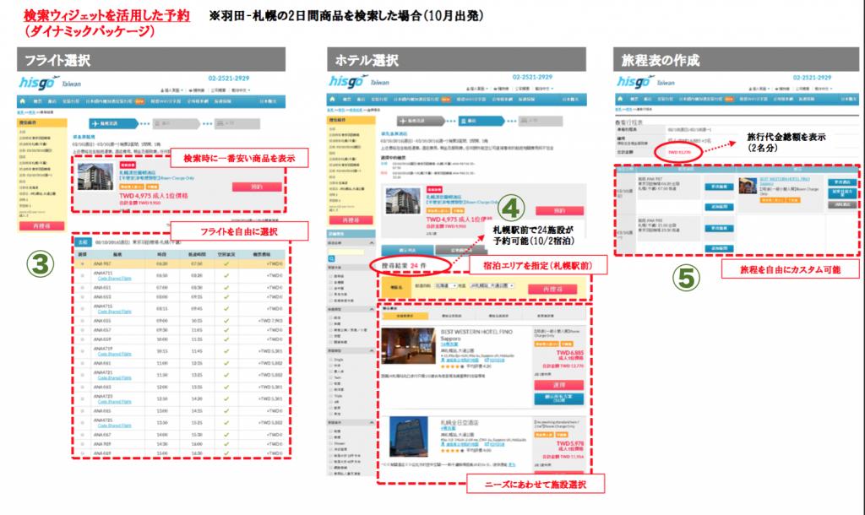Open BEST WESTERN HOTEL FINO photo in hotel results
The width and height of the screenshot is (865, 515).
click(410, 345)
